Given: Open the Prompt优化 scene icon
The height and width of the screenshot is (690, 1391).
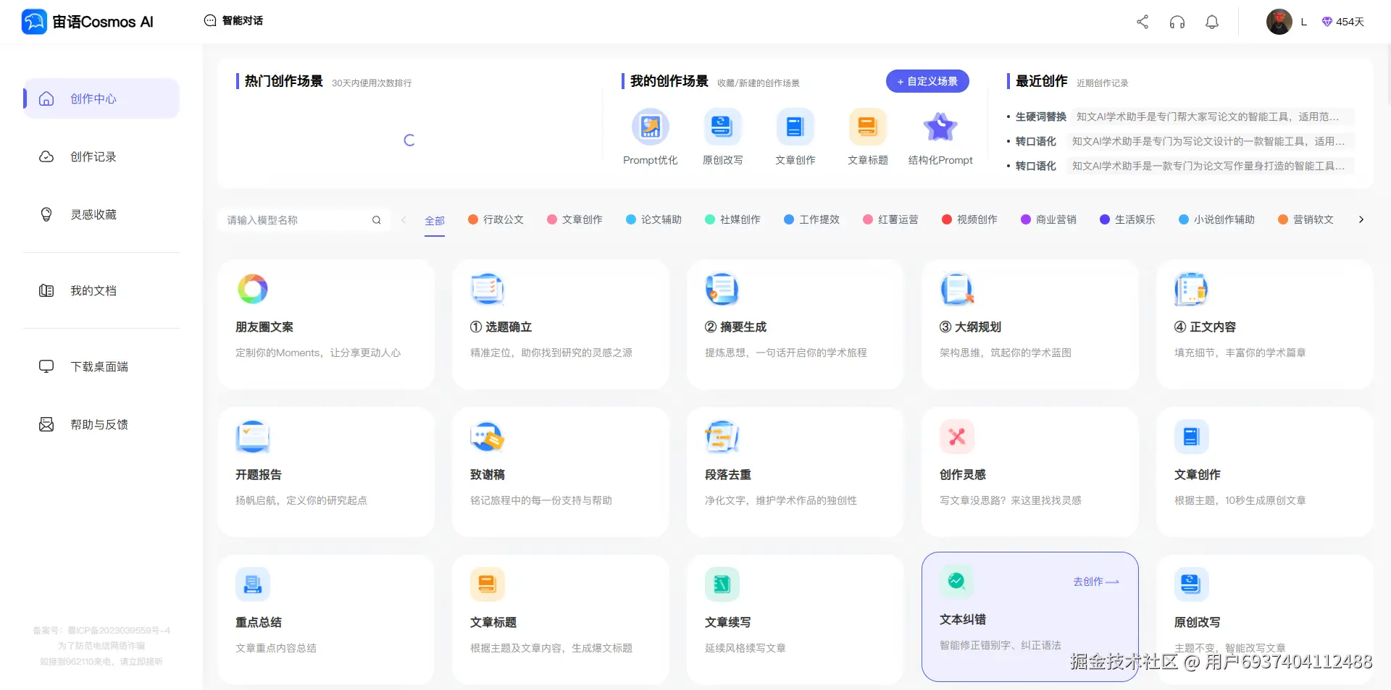Looking at the screenshot, I should [x=651, y=127].
